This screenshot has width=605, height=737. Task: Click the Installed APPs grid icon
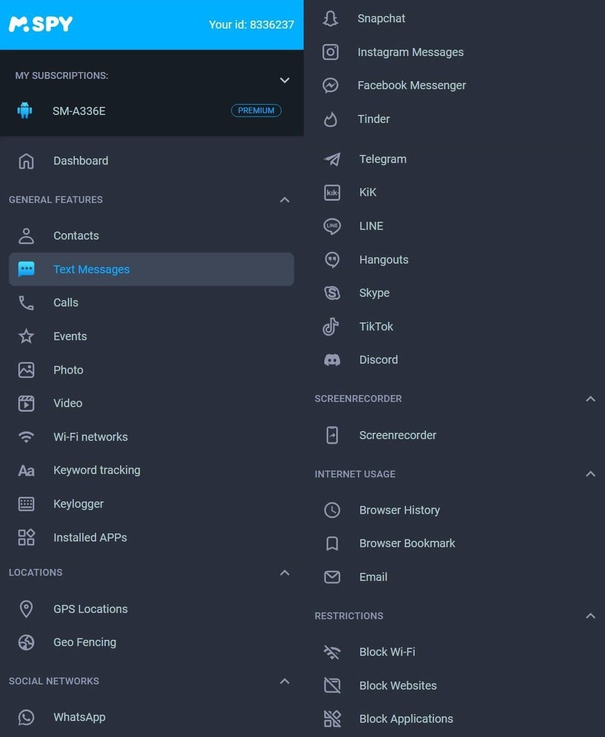(26, 537)
